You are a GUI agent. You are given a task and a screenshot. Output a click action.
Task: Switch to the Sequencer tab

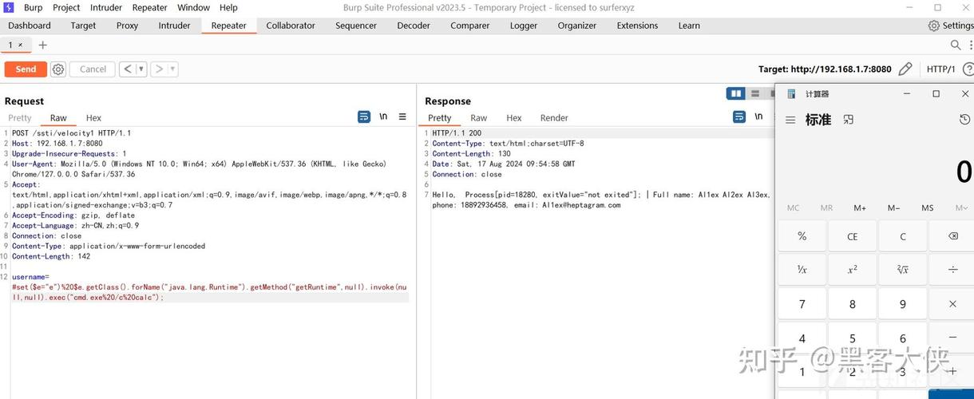(x=356, y=26)
